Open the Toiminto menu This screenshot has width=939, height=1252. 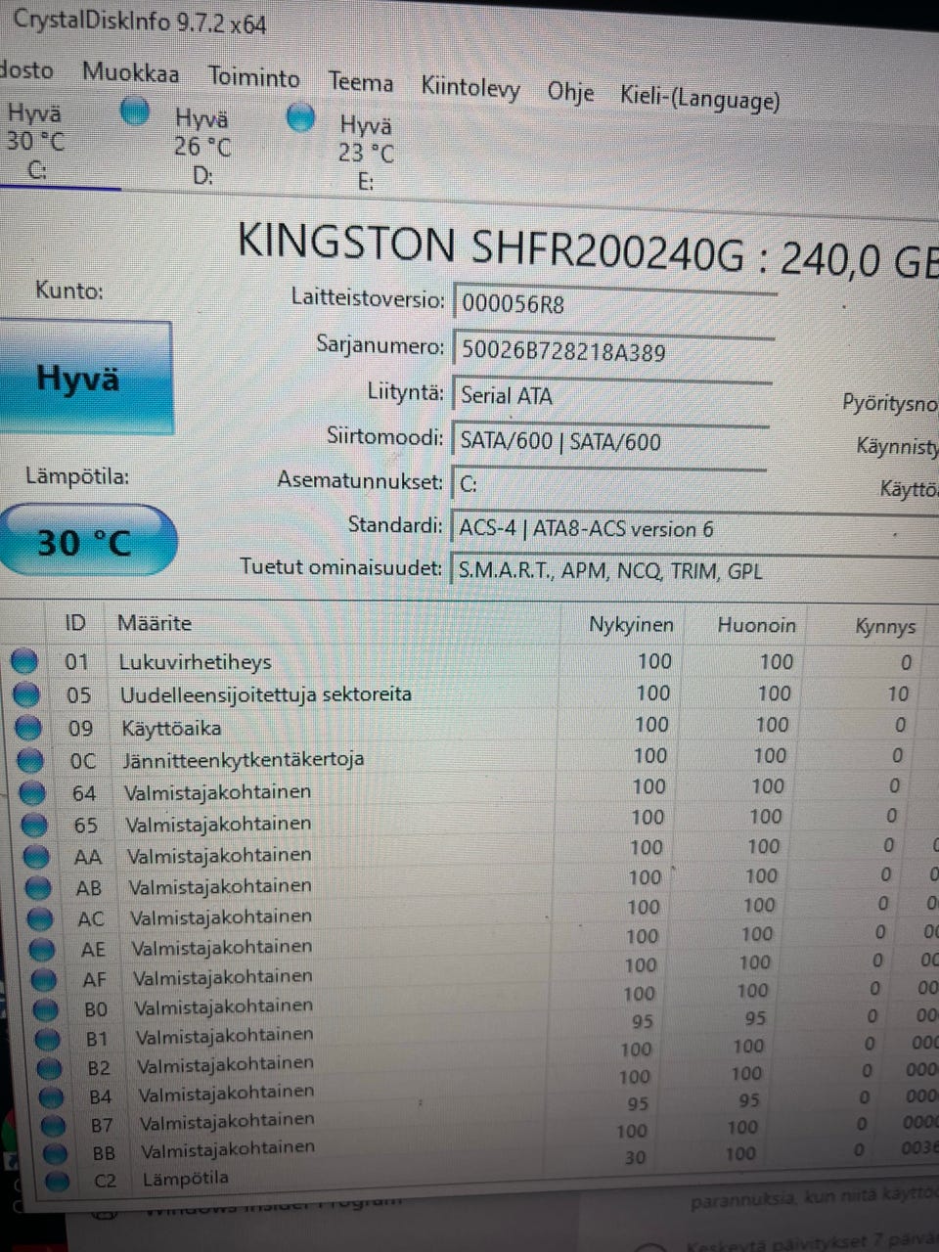[253, 76]
